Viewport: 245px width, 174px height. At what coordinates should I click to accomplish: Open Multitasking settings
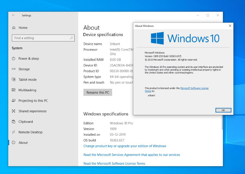point(43,90)
